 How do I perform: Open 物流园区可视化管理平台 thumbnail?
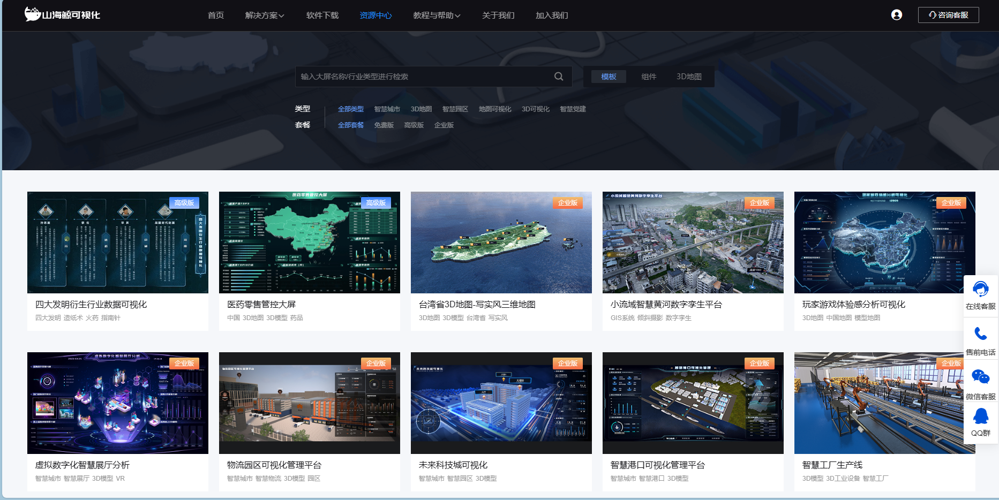310,403
